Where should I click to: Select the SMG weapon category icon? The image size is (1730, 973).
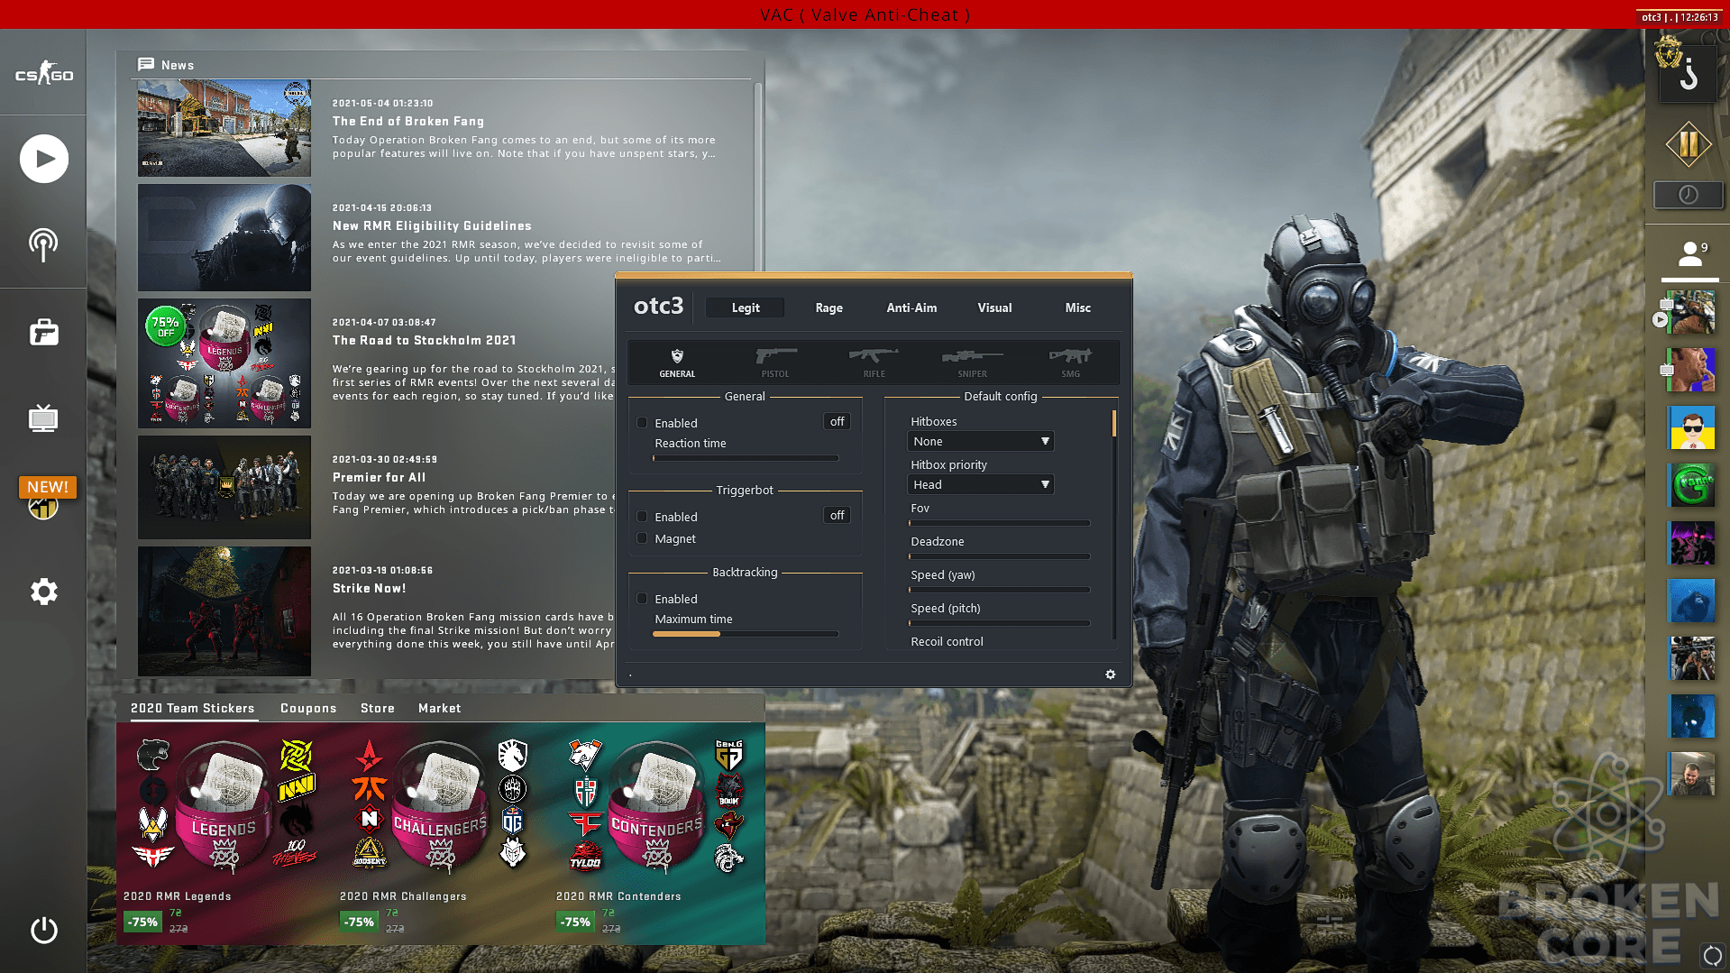pyautogui.click(x=1070, y=362)
